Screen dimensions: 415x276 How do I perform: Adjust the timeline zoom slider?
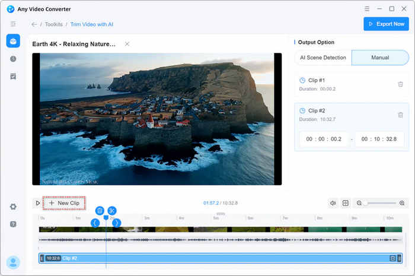point(381,203)
